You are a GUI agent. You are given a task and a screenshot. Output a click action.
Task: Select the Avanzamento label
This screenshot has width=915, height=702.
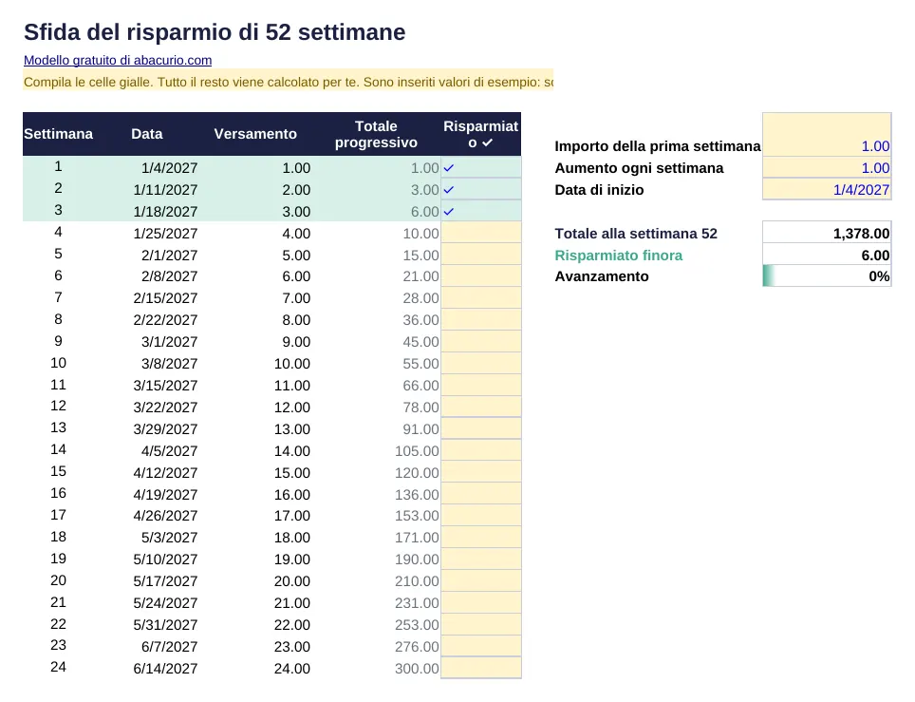pos(602,276)
